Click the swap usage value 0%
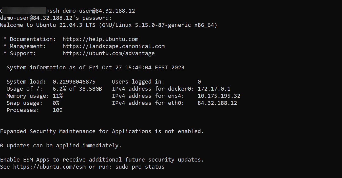Image resolution: width=342 pixels, height=178 pixels. pos(56,103)
